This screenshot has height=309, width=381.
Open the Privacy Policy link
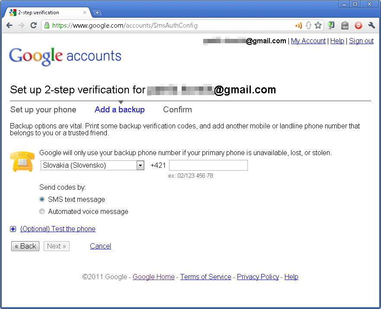pos(258,277)
